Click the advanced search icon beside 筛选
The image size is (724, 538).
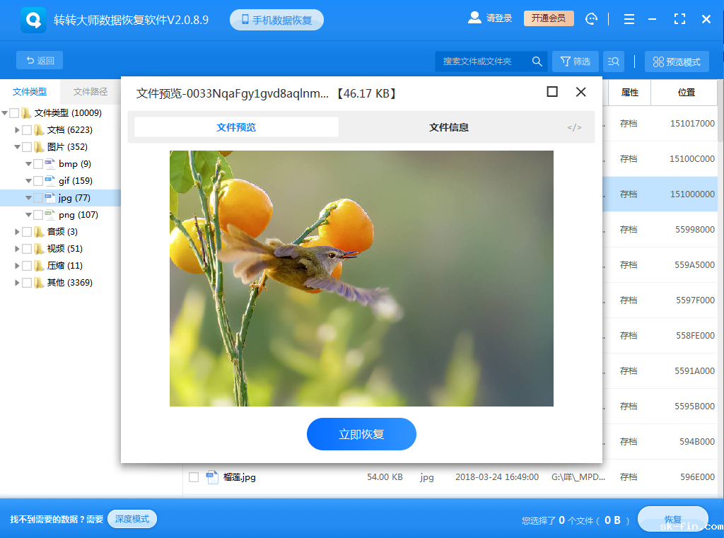point(613,62)
